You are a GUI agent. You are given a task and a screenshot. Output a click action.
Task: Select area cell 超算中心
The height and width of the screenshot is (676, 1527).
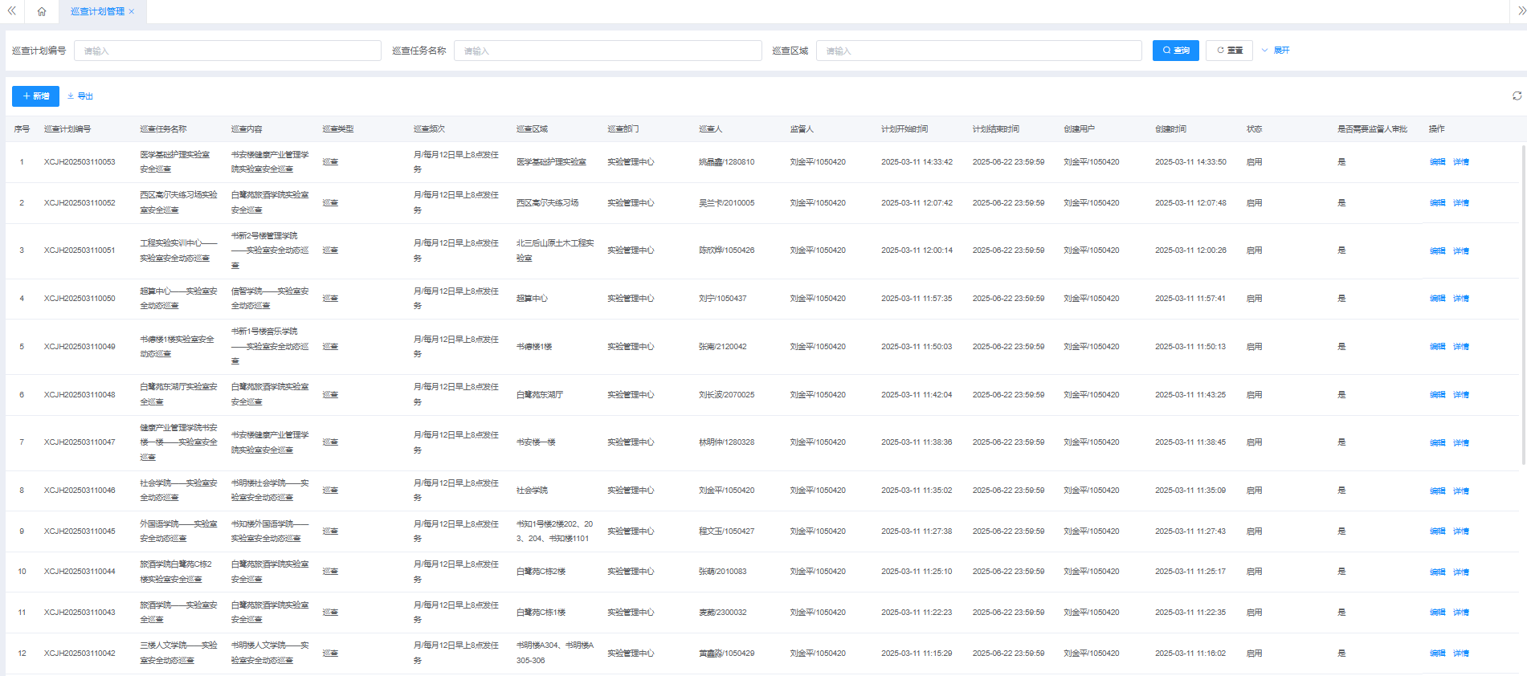coord(532,299)
